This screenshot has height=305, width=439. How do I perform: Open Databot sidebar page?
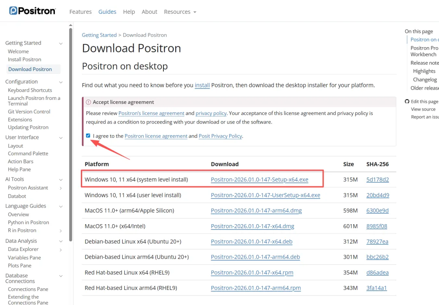pyautogui.click(x=17, y=196)
